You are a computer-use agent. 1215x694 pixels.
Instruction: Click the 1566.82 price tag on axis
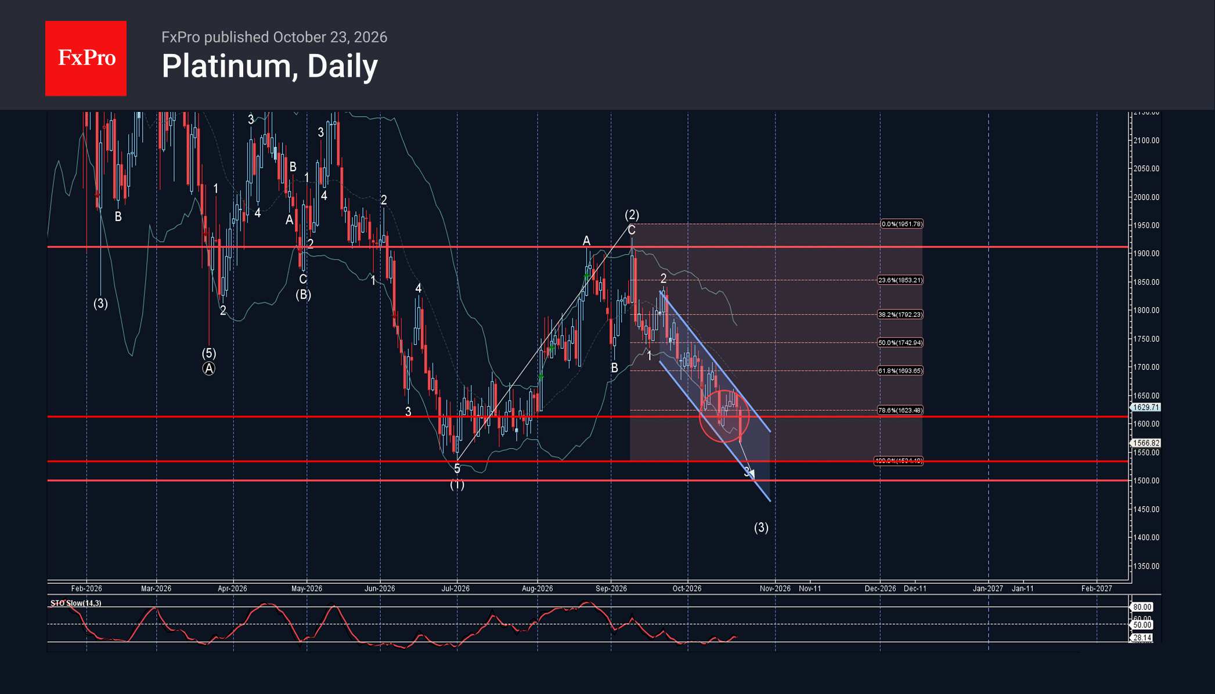(x=1145, y=443)
